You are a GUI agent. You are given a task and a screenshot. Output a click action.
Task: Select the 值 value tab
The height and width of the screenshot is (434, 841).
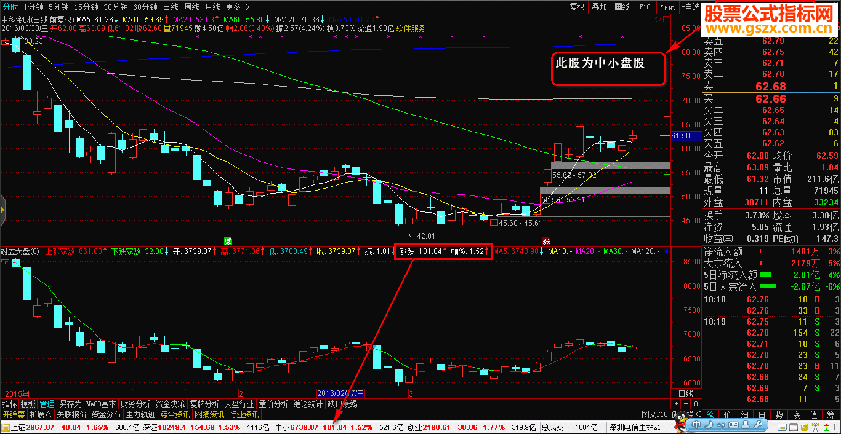(813, 415)
